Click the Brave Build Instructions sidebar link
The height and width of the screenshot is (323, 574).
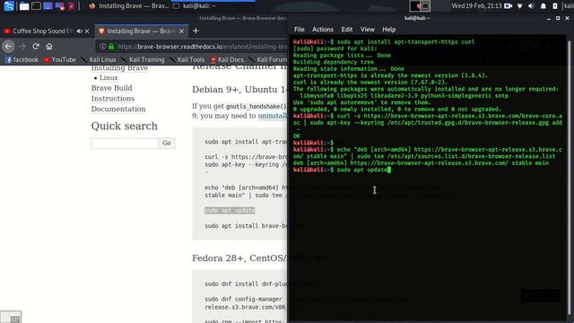[113, 93]
